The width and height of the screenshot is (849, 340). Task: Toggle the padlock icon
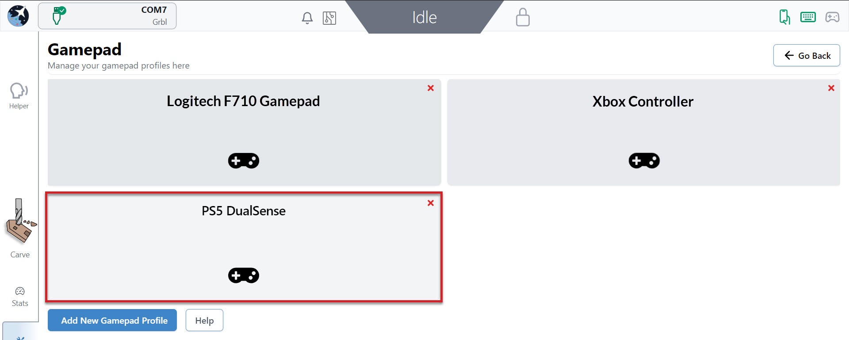522,18
